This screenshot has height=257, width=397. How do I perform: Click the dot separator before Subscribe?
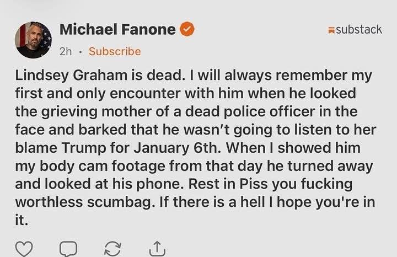[81, 52]
